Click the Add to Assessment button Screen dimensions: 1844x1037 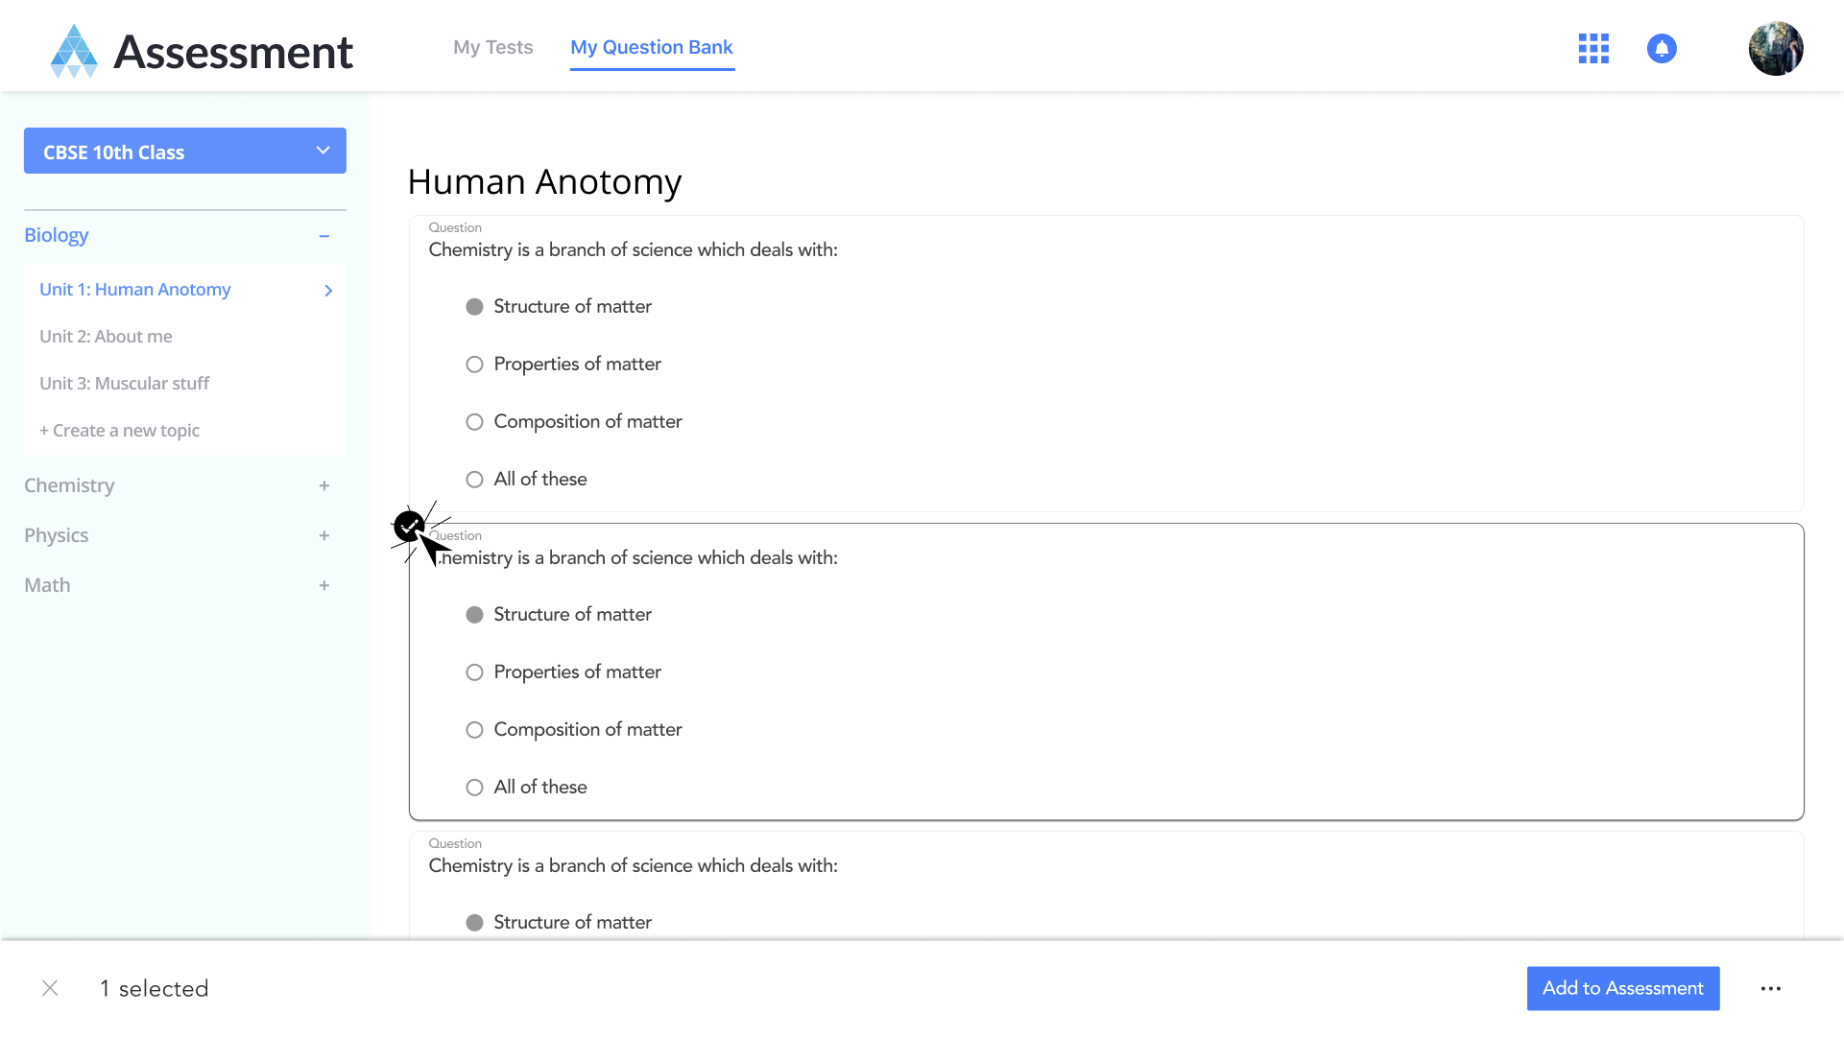pos(1622,988)
